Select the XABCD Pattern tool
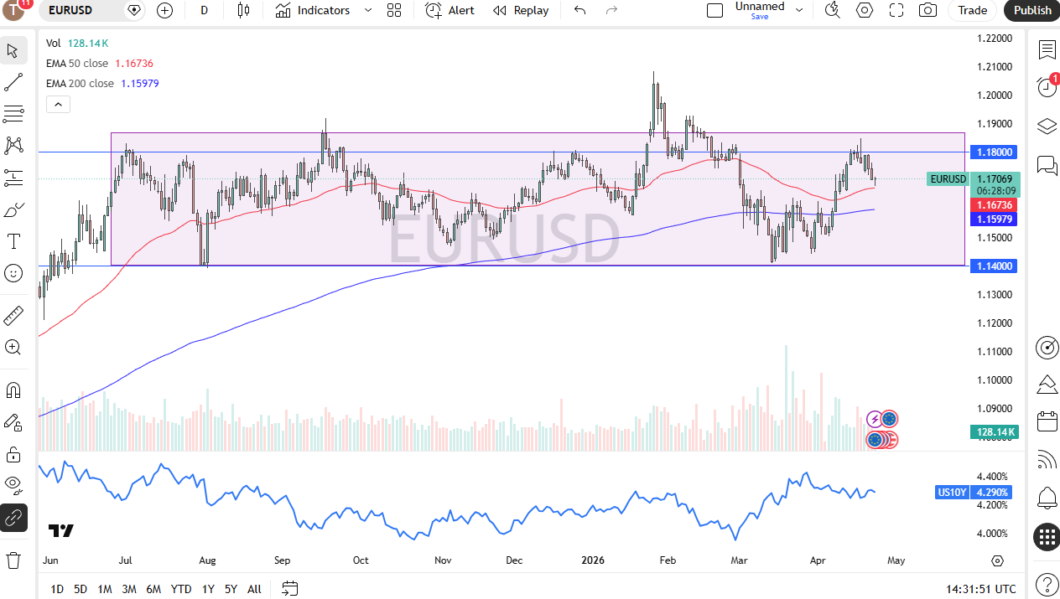 point(13,145)
